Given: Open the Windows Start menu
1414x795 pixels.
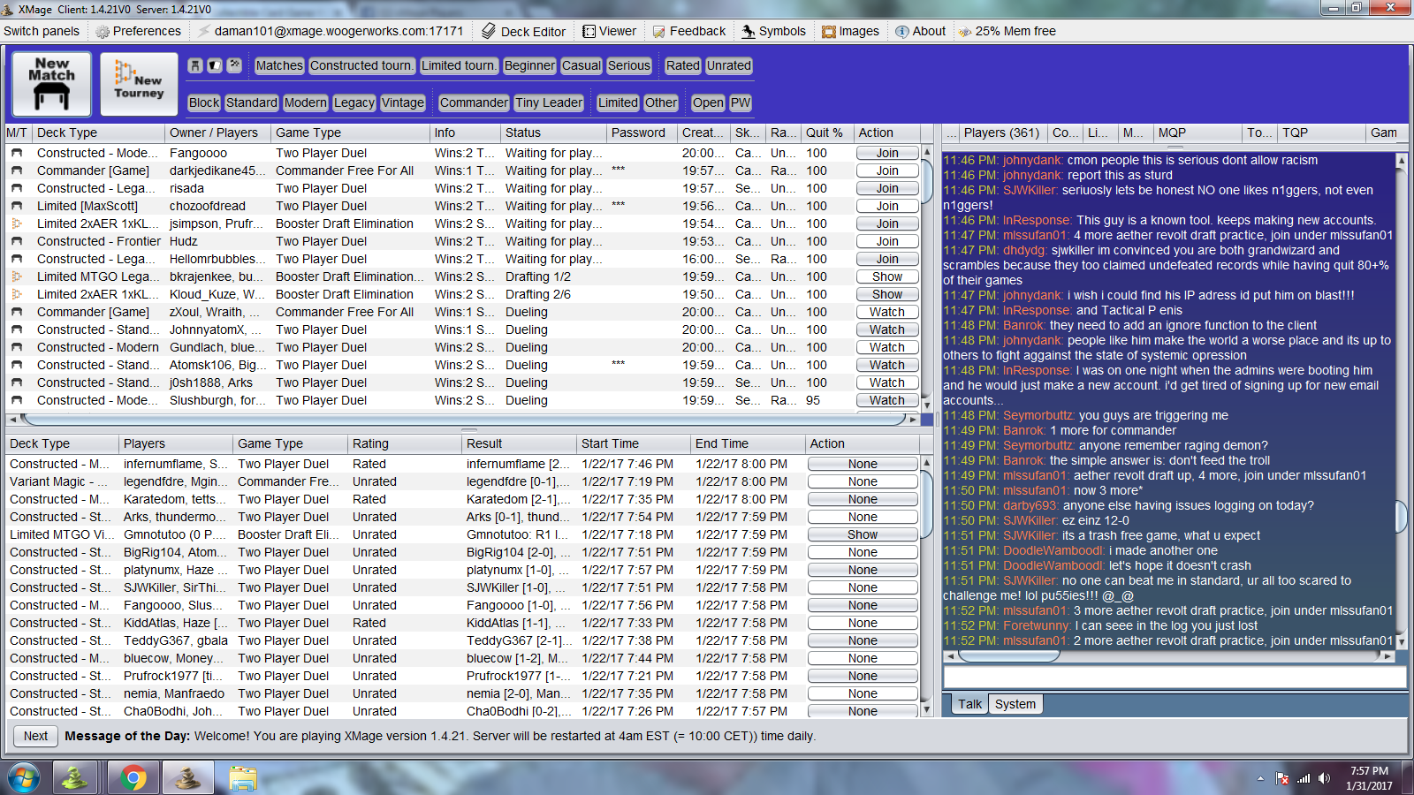Looking at the screenshot, I should pos(24,778).
